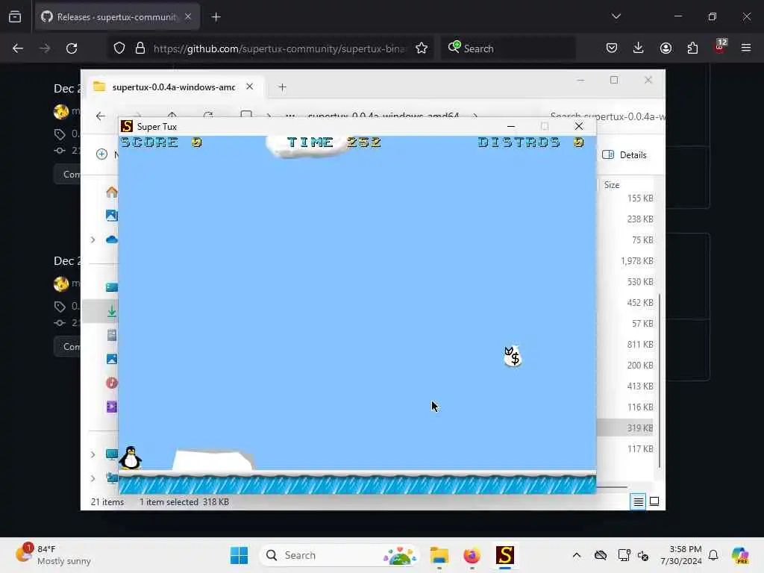Focus the Firefox Search box
764x573 pixels.
point(507,48)
